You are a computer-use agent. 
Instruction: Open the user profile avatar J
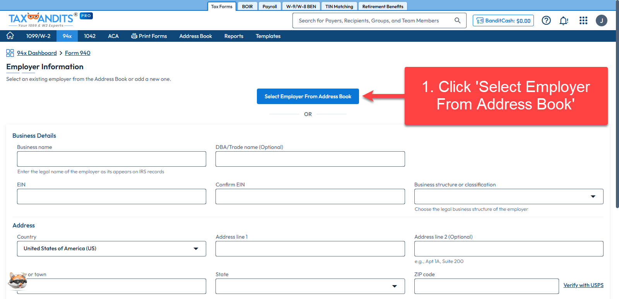(x=601, y=21)
